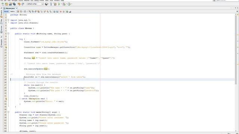Collapse main method fold at line 37

[x=8, y=112]
